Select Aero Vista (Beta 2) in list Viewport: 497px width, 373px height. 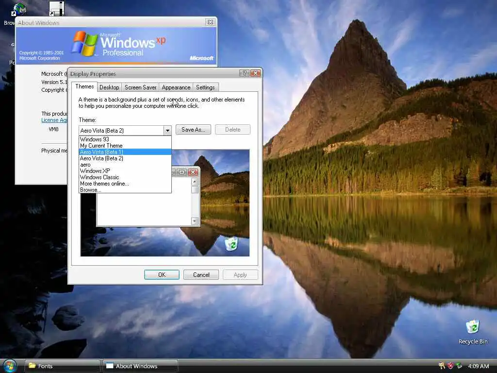[x=125, y=158]
